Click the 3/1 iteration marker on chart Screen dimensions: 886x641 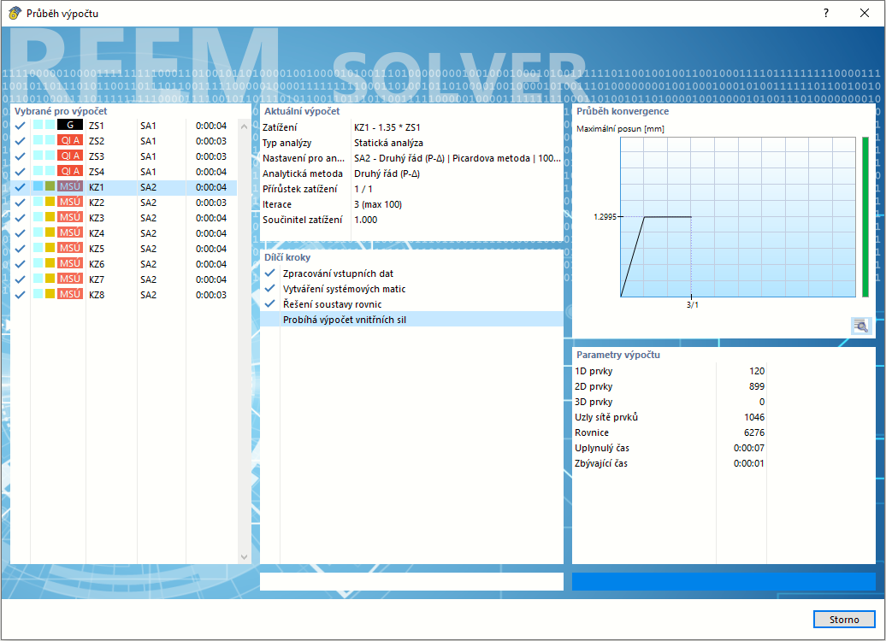tap(692, 305)
